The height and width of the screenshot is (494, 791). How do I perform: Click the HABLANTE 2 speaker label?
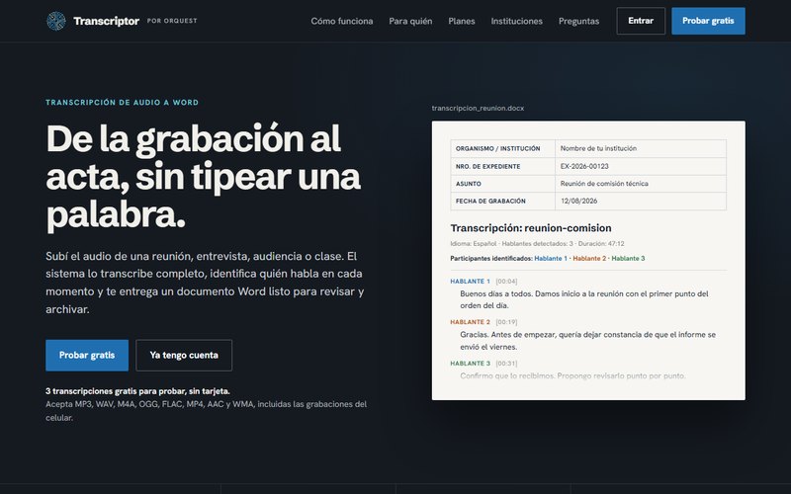(471, 322)
